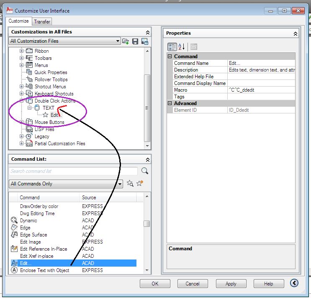The width and height of the screenshot is (311, 298).
Task: Click the OK button
Action: point(155,284)
